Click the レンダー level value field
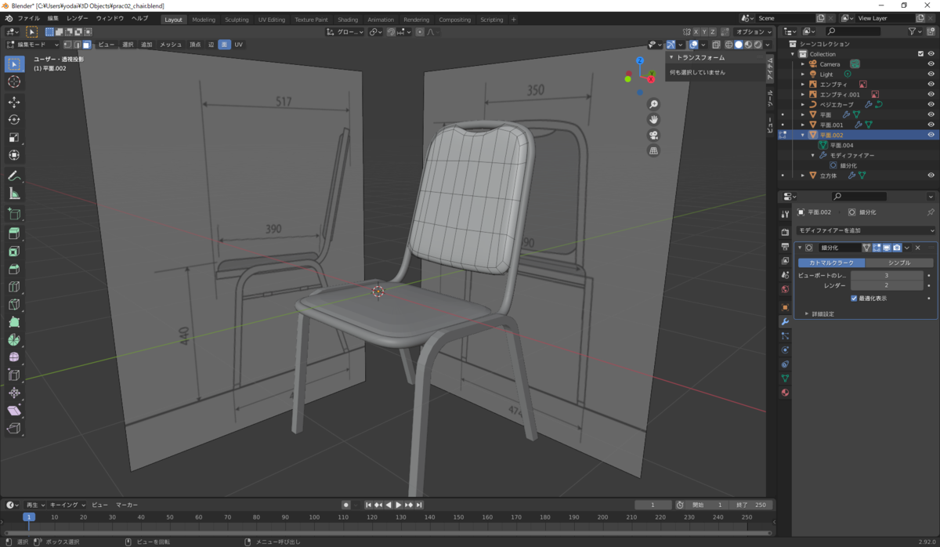The height and width of the screenshot is (547, 940). 887,285
